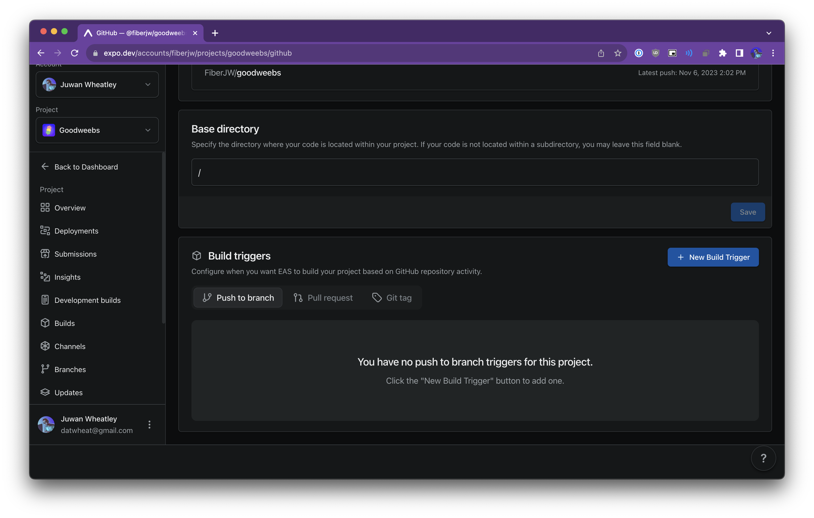814x518 pixels.
Task: Click the help question mark button
Action: click(x=763, y=458)
